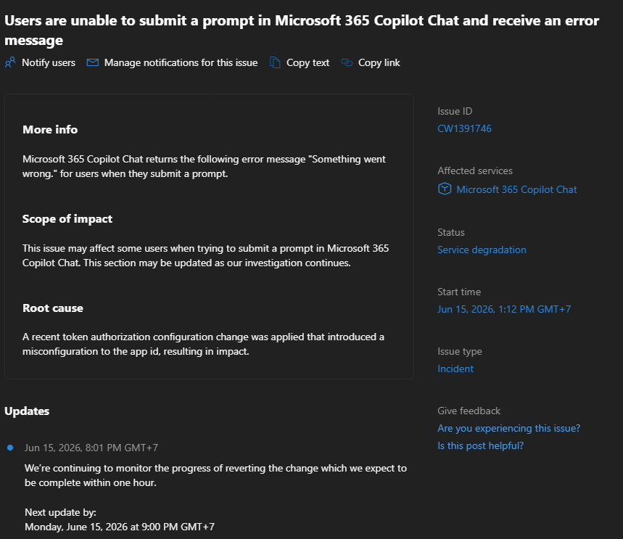Click the envelope icon for managing notifications
Image resolution: width=623 pixels, height=539 pixels.
[x=93, y=62]
